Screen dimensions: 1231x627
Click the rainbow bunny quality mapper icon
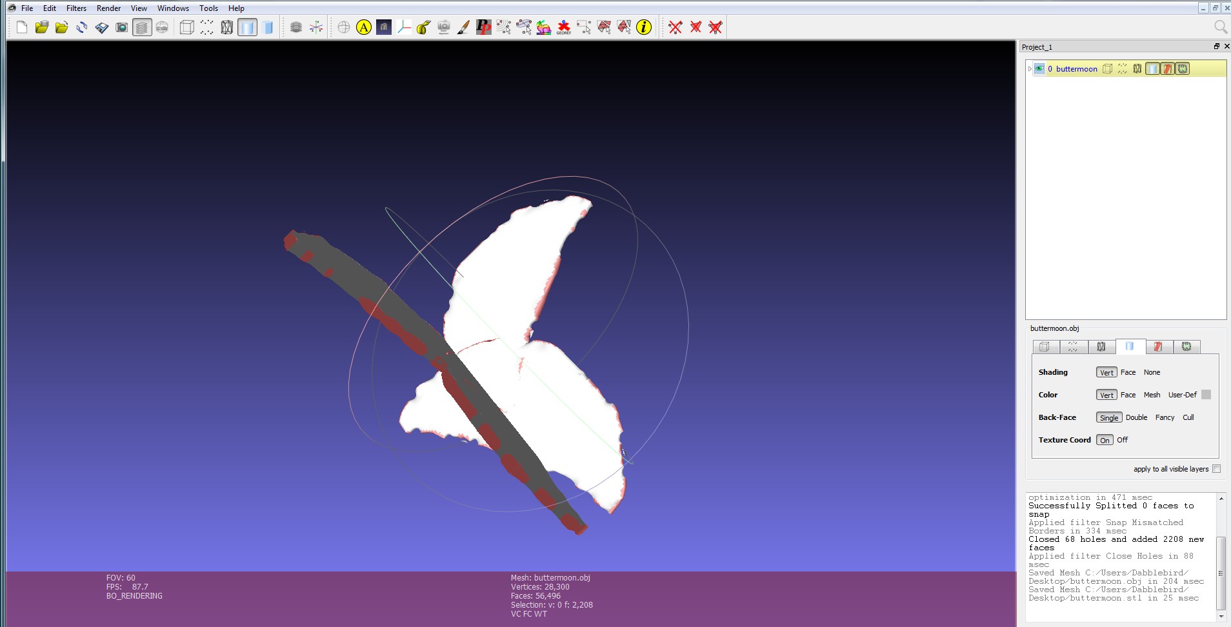(544, 27)
